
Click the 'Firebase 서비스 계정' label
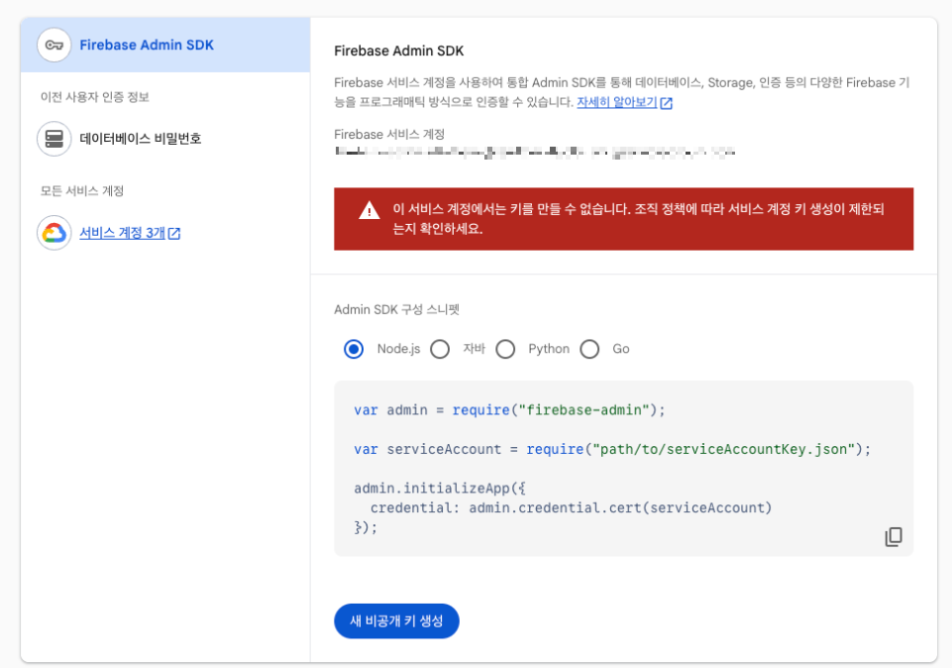389,134
